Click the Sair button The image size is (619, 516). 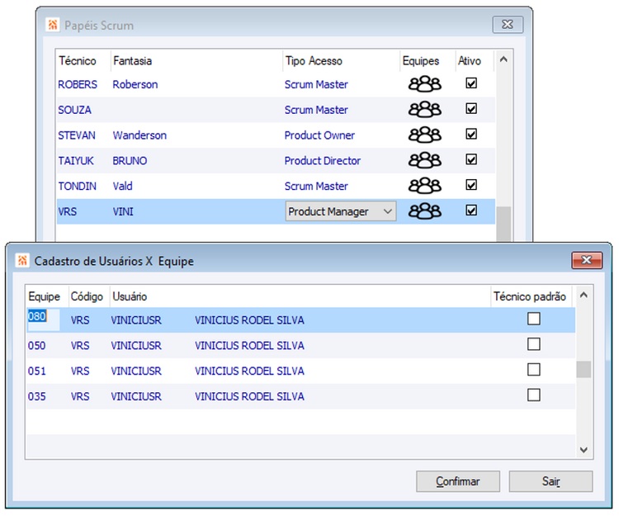(x=550, y=481)
